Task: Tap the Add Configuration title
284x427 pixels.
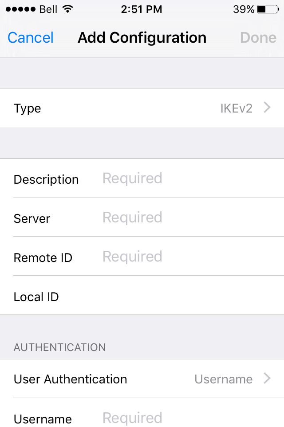Action: 142,37
